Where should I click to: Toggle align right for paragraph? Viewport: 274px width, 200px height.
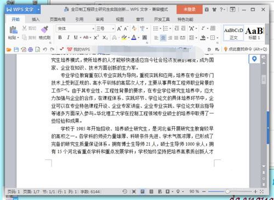170,38
